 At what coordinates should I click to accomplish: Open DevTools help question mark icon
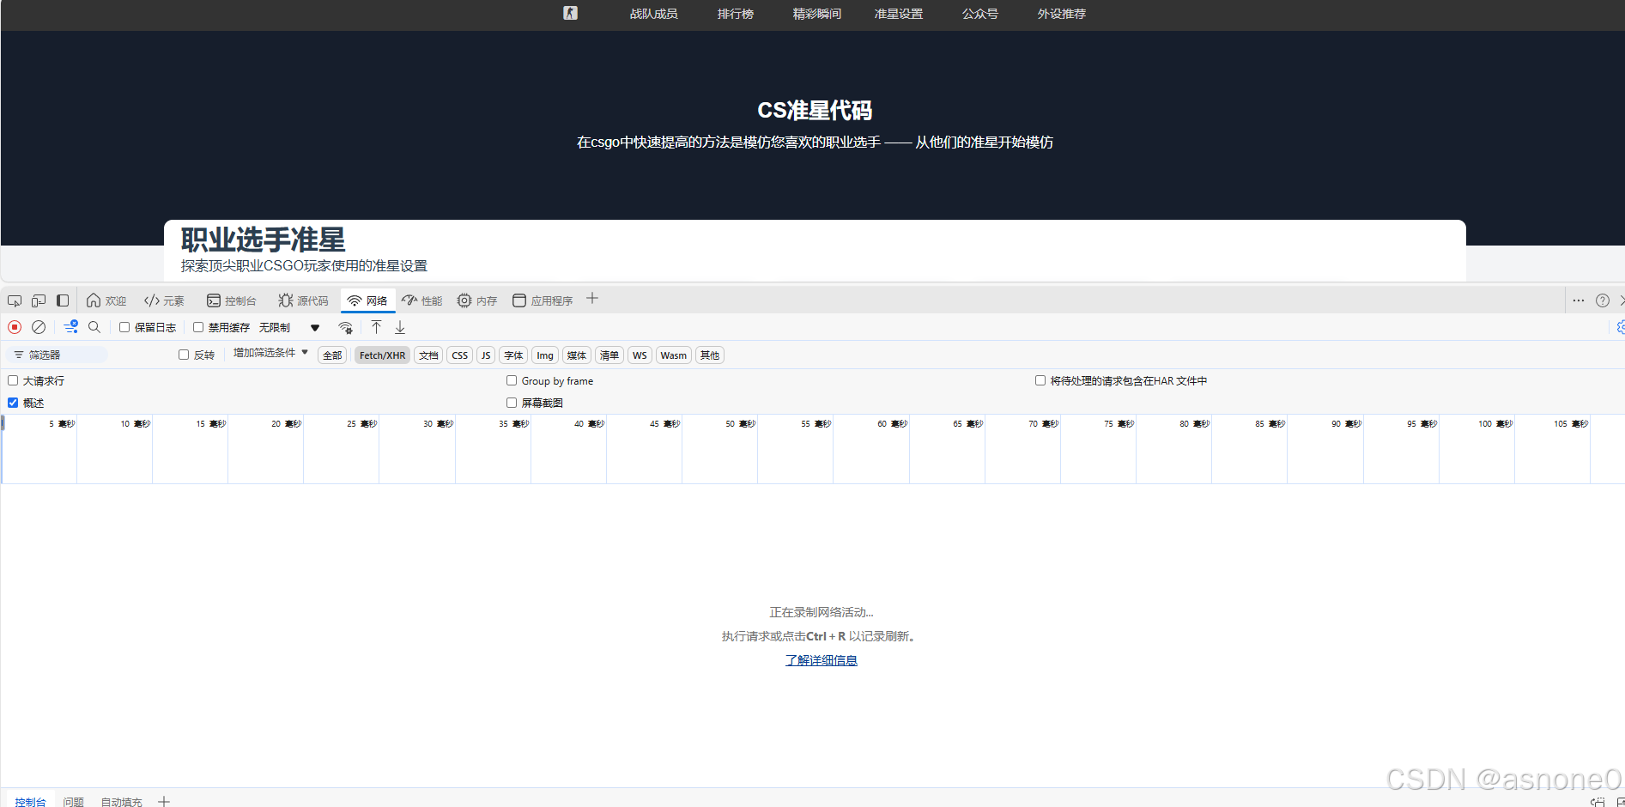(1602, 300)
